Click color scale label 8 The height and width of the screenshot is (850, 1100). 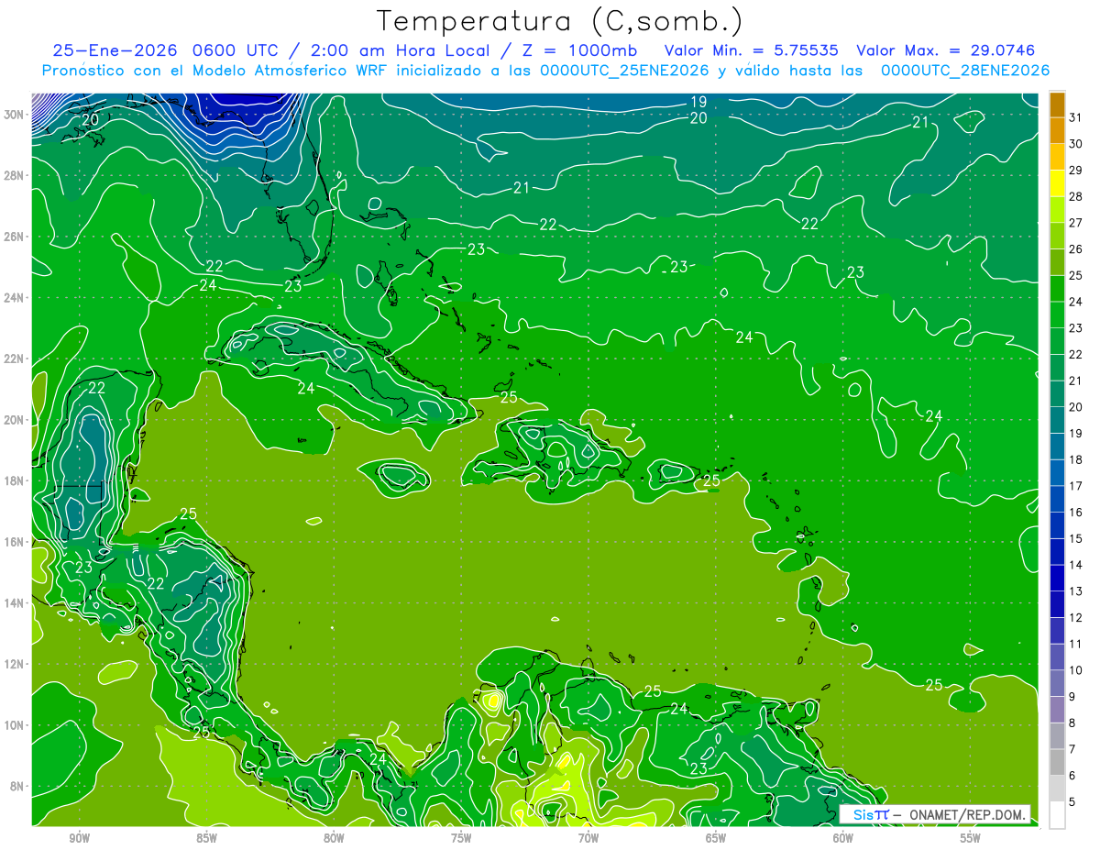1072,723
